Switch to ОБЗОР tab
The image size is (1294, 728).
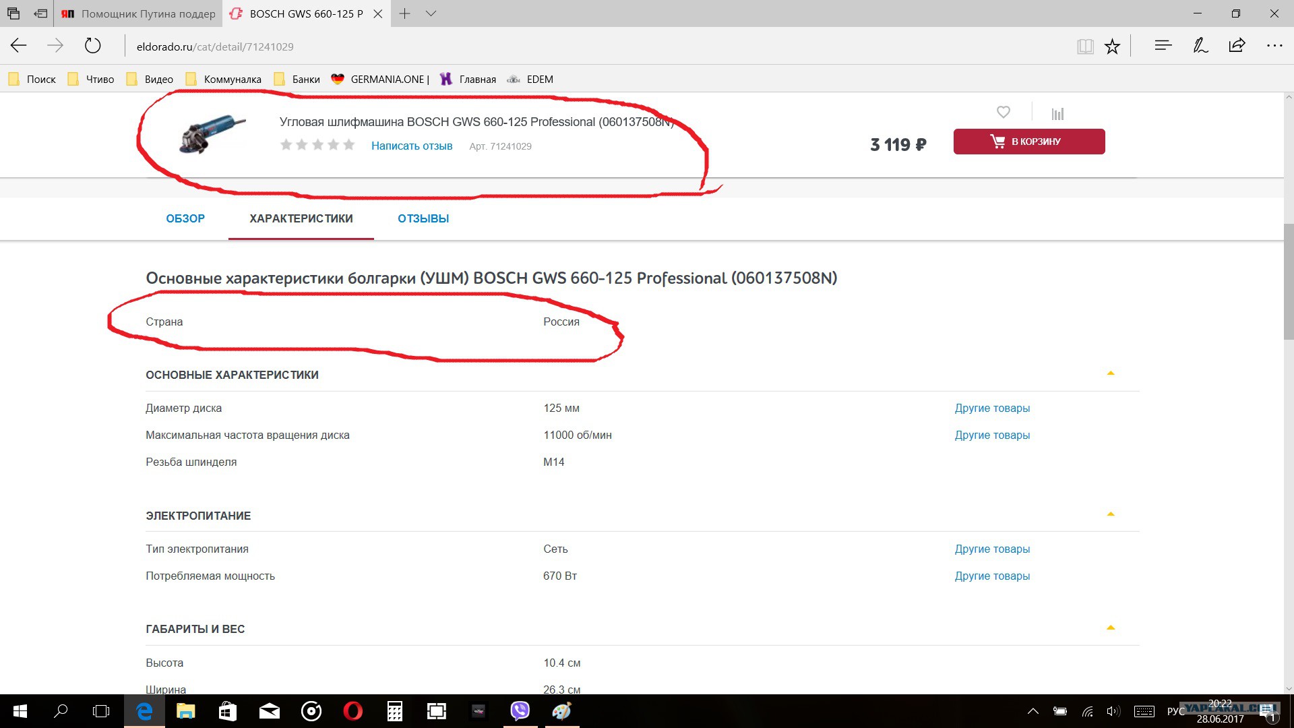(185, 218)
